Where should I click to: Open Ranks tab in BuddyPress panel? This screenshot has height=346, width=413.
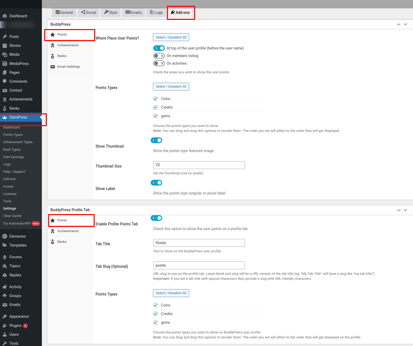(70, 56)
